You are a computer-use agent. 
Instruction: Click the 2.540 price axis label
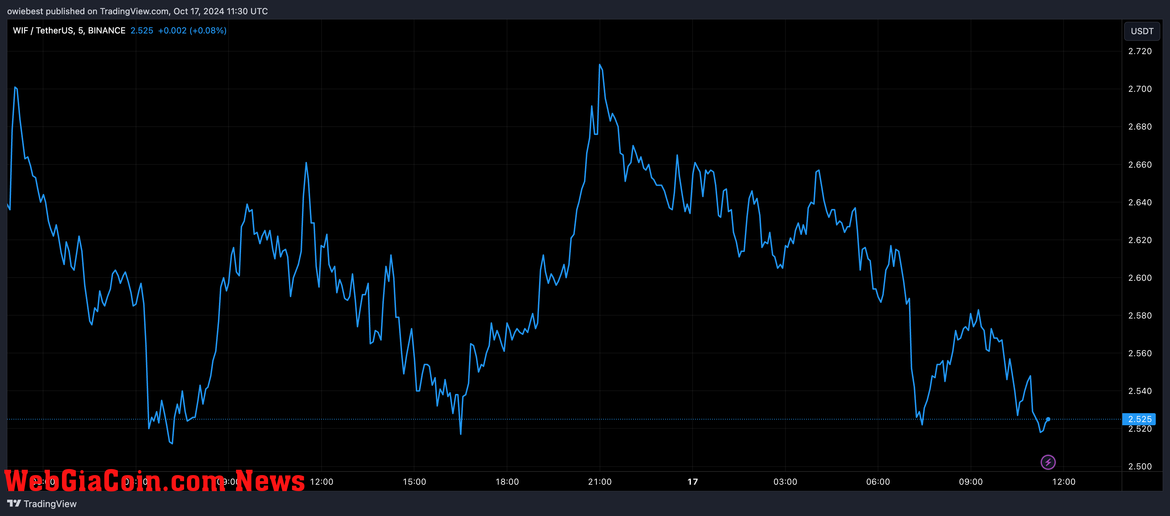coord(1140,391)
